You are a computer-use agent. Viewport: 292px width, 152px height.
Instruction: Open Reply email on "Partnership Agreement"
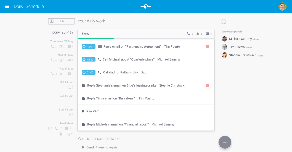(132, 46)
